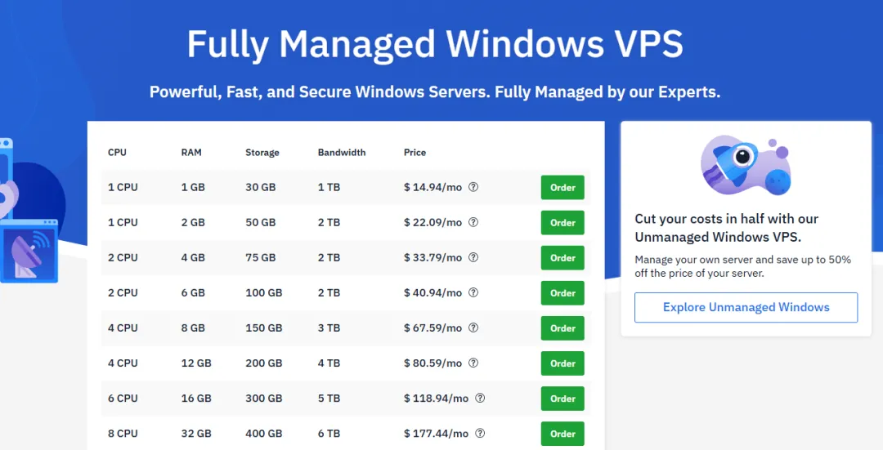Click the help icon beside $80.59/mo price
Screen dimensions: 883x450
coord(473,363)
